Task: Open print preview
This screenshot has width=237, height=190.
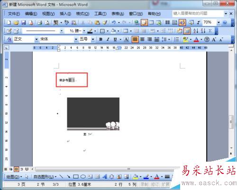Action: pyautogui.click(x=47, y=23)
